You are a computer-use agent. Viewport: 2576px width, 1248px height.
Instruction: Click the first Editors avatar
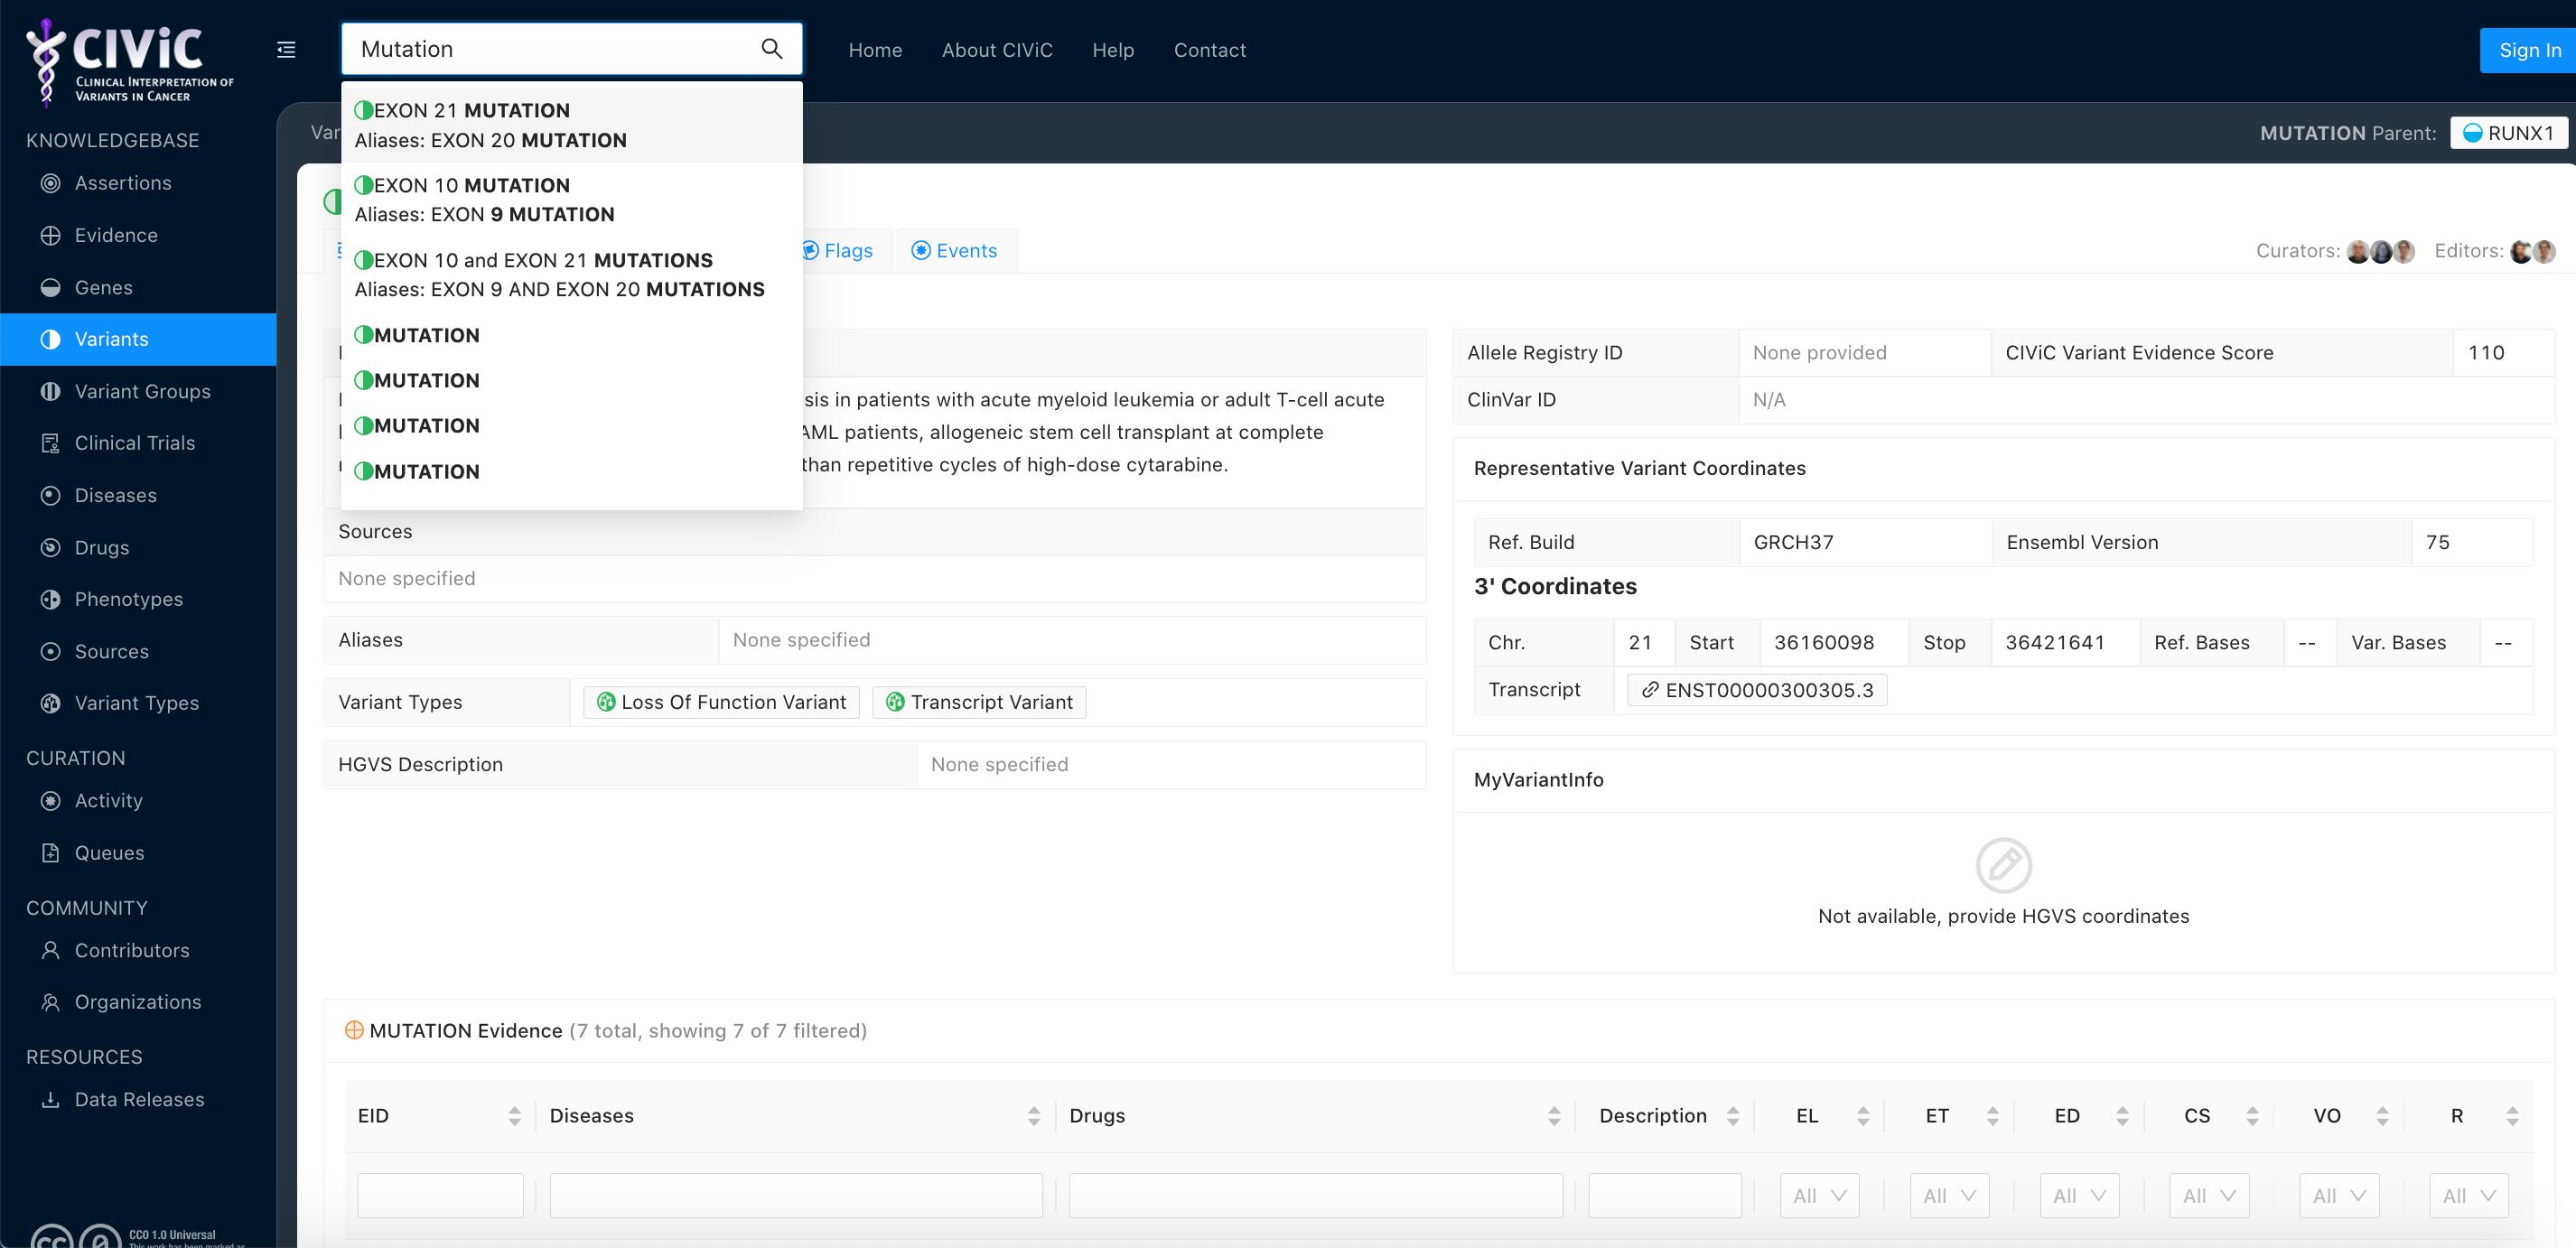2521,251
